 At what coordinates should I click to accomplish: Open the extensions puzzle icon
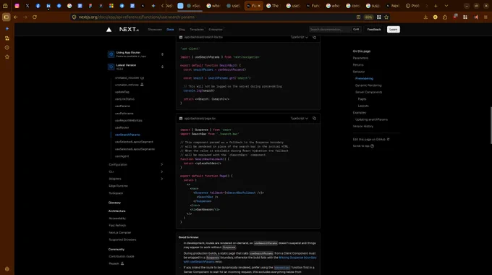point(445,17)
